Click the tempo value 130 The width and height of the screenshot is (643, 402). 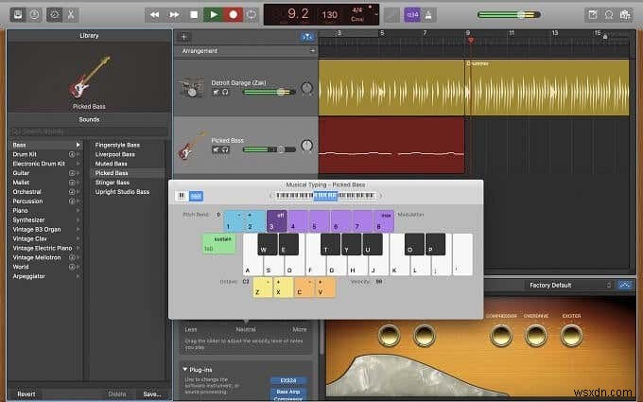point(329,15)
